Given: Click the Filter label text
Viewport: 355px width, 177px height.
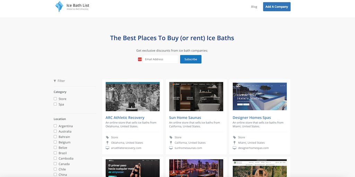Looking at the screenshot, I should pos(61,81).
